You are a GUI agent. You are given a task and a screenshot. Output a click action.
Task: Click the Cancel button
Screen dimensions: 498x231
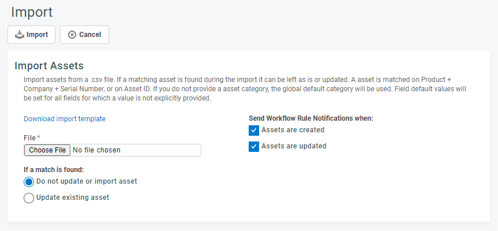[84, 35]
